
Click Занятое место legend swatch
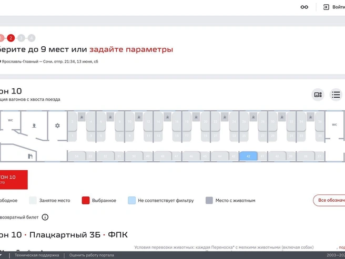pos(33,201)
